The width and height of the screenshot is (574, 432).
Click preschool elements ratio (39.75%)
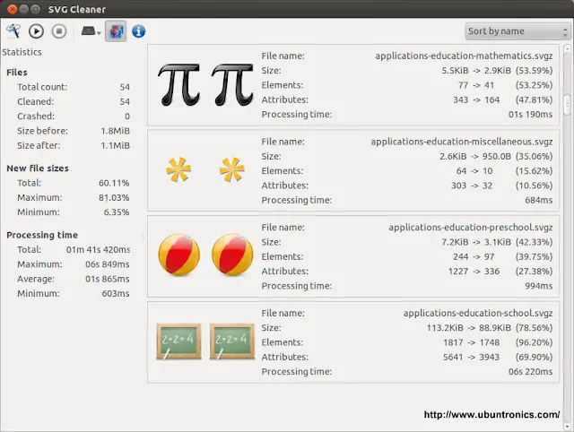coord(535,257)
